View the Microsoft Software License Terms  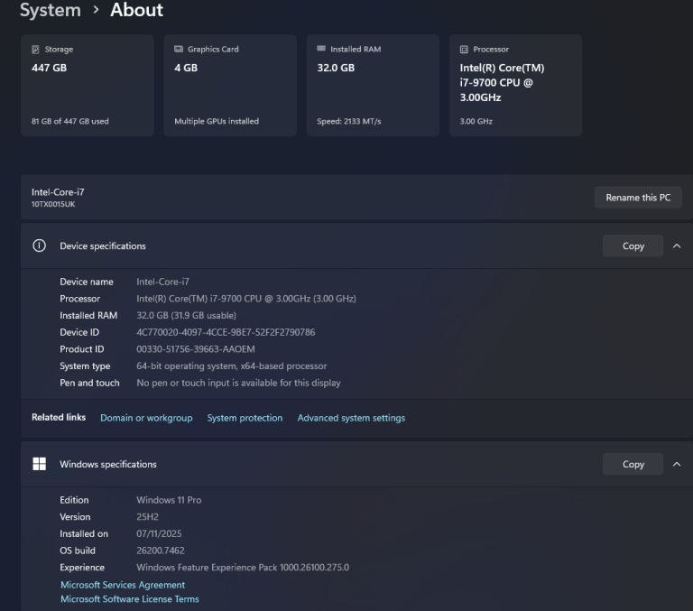coord(130,599)
